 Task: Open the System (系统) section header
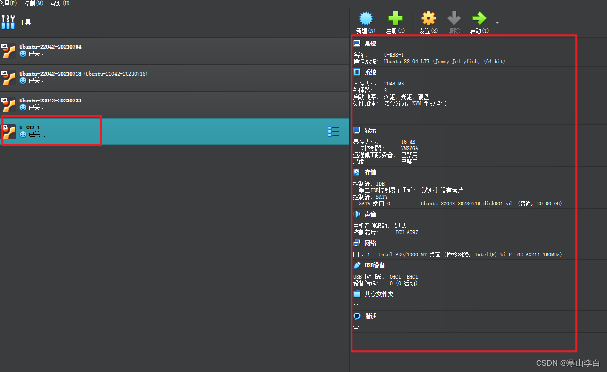(x=370, y=73)
